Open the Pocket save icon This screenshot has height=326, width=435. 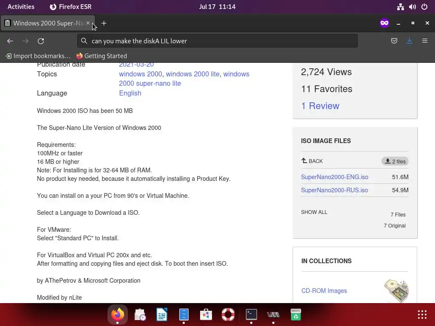coord(394,41)
